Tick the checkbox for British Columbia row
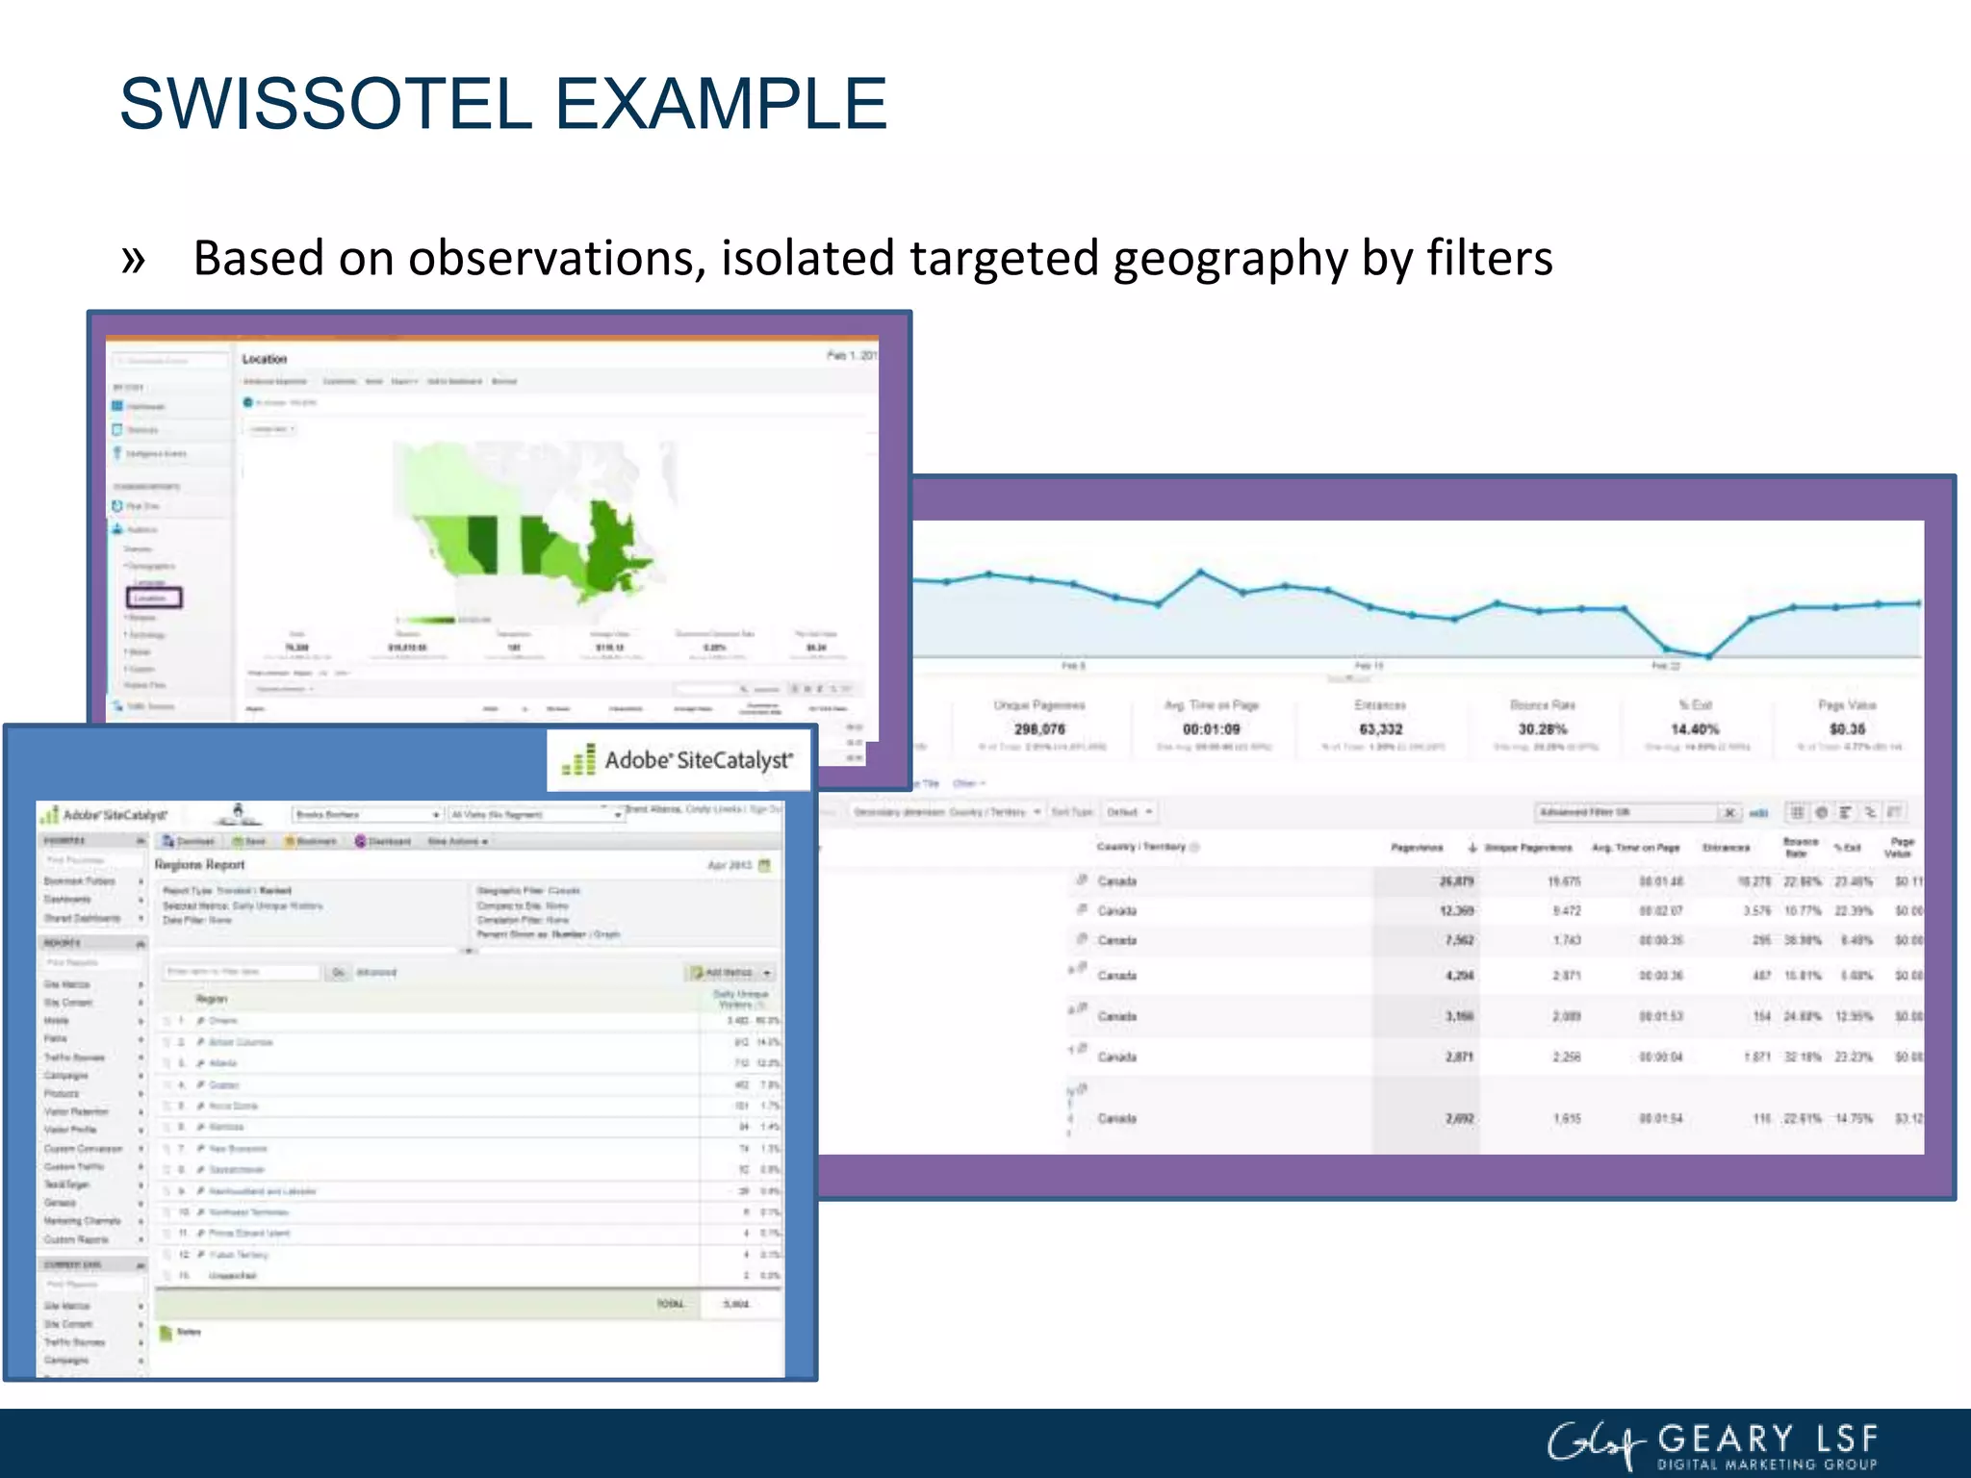 166,1042
